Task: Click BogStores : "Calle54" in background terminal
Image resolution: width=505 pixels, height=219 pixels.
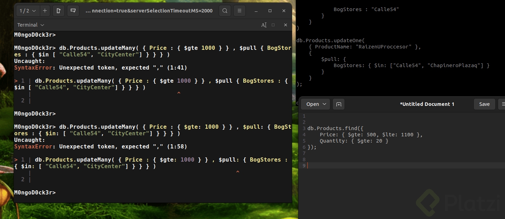Action: click(366, 9)
